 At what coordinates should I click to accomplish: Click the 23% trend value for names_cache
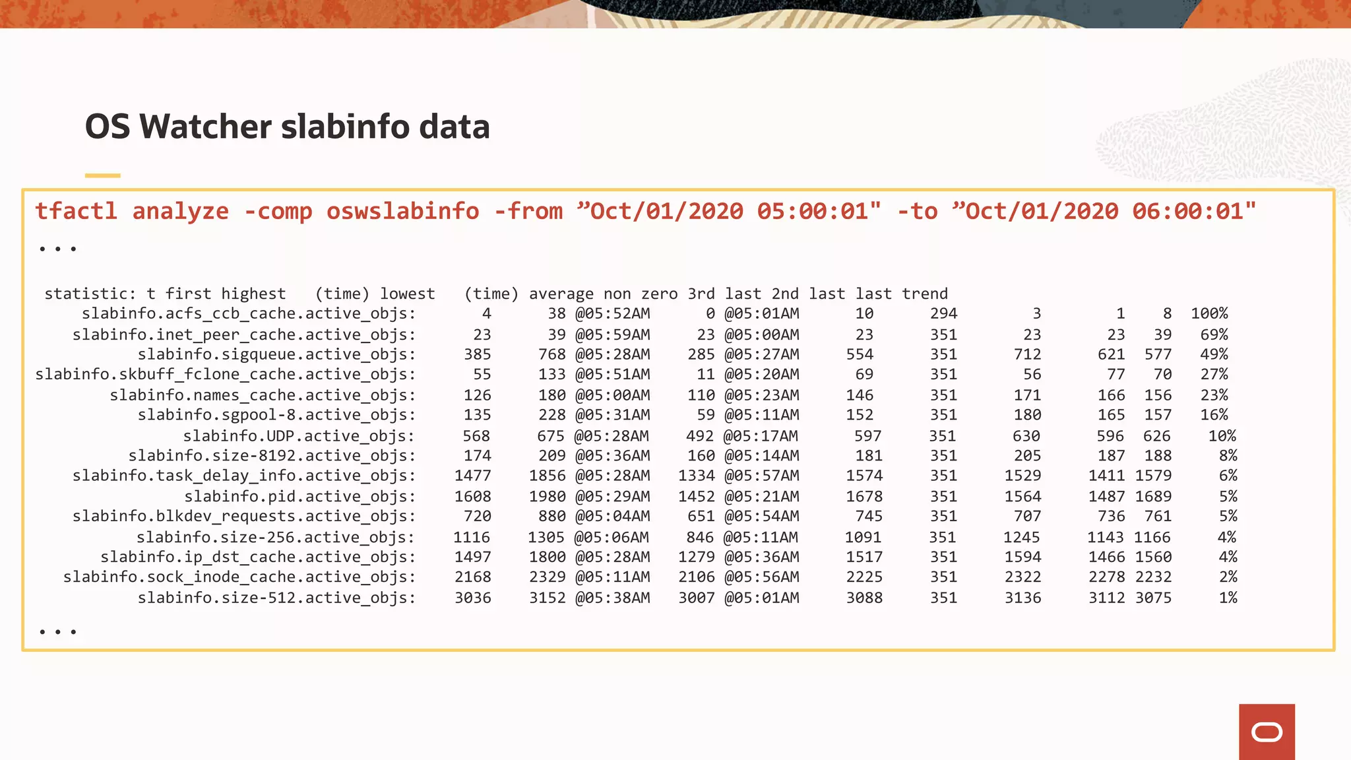(1214, 395)
